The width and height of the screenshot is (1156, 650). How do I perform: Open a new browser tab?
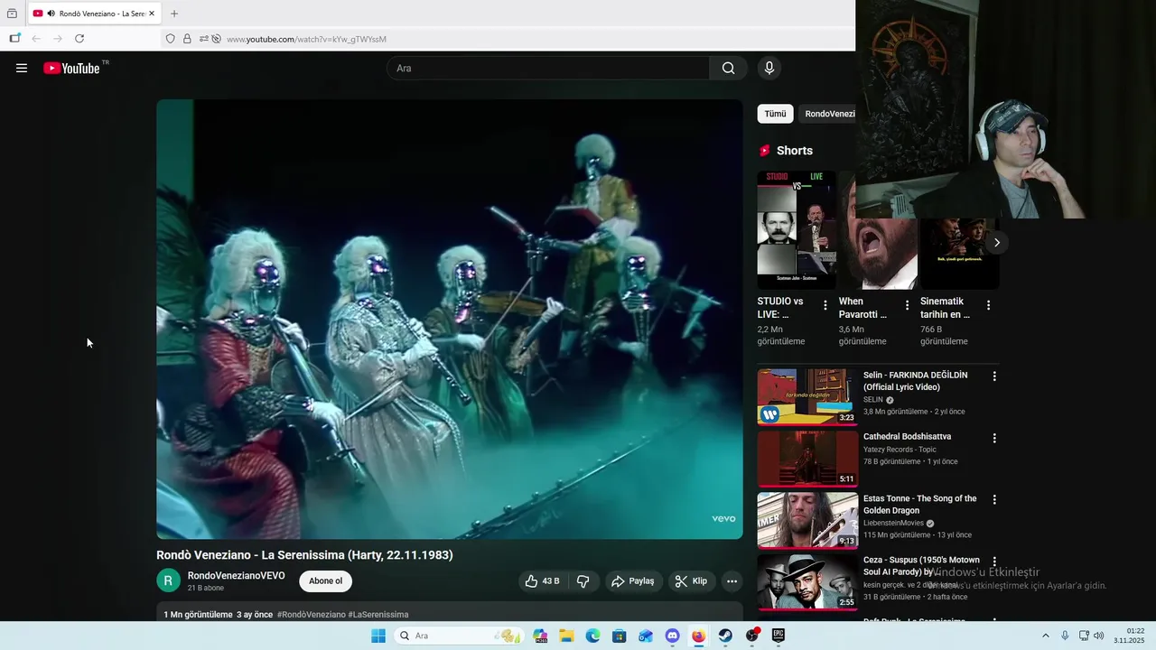pyautogui.click(x=174, y=14)
